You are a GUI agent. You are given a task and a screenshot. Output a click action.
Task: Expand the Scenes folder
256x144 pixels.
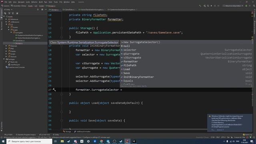tap(9, 27)
